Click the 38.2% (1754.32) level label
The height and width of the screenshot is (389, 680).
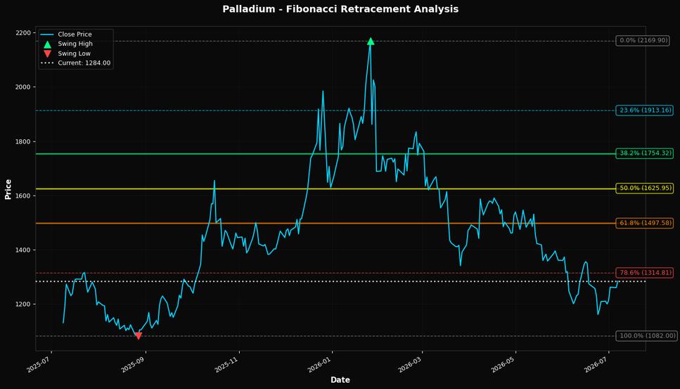pos(646,153)
